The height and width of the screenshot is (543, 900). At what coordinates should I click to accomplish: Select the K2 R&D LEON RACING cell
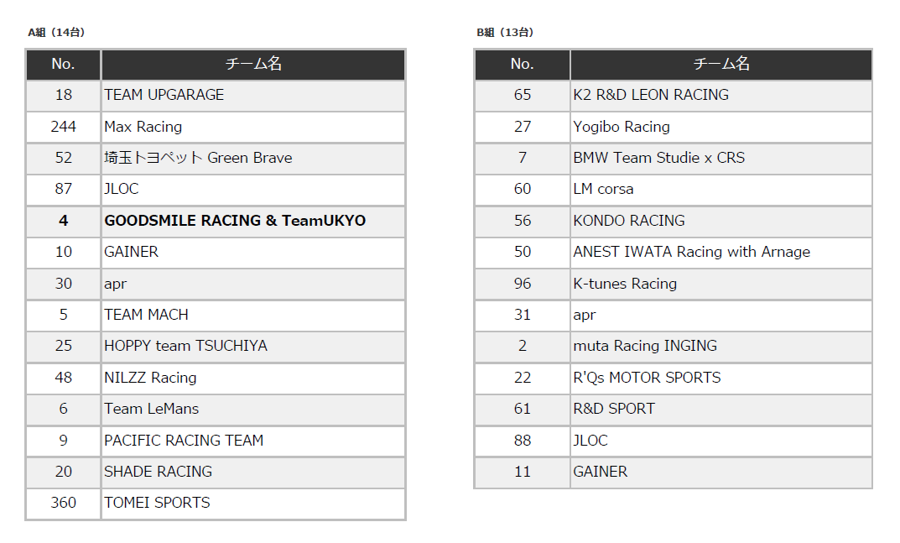click(x=651, y=95)
